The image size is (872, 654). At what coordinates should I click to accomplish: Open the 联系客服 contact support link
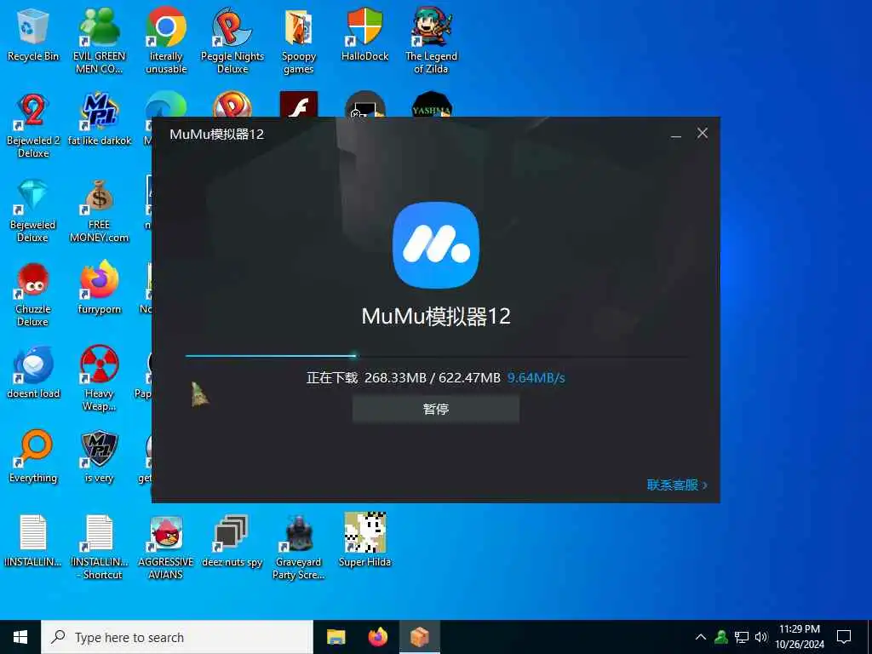point(677,485)
